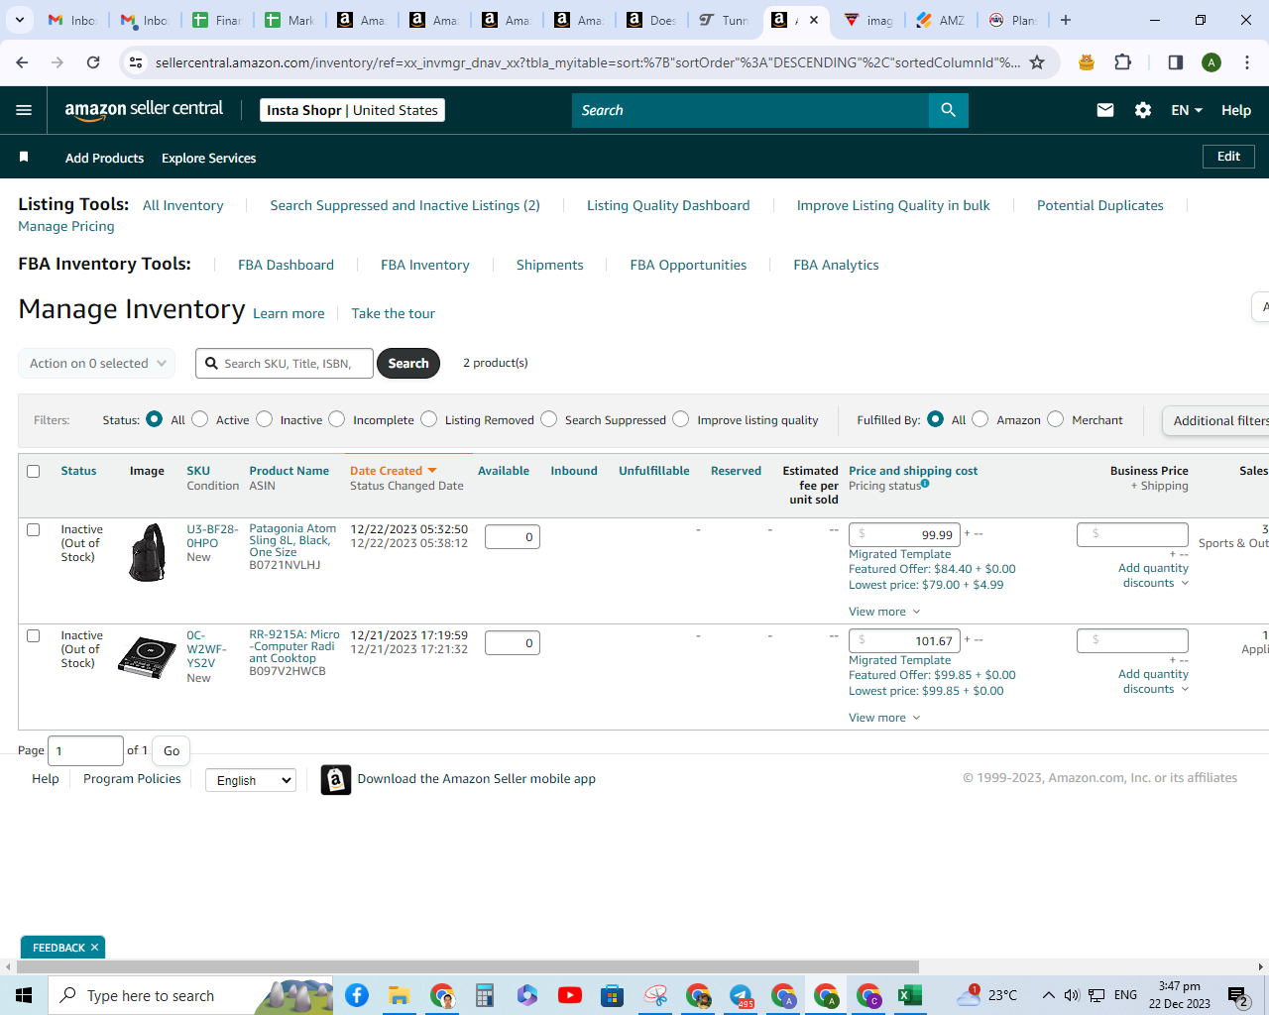Expand View more for the RR-9215A row
This screenshot has height=1015, width=1269.
pyautogui.click(x=884, y=718)
